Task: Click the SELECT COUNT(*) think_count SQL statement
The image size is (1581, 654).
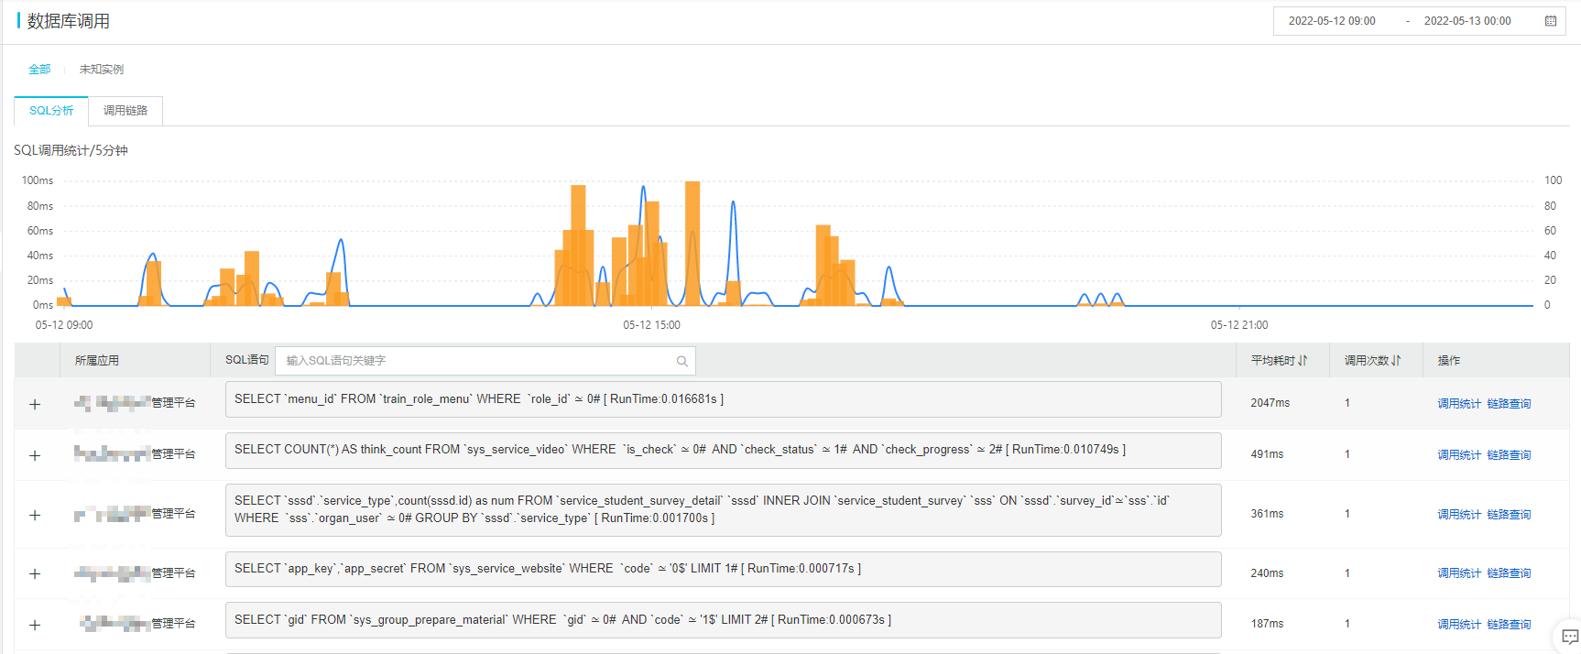Action: pyautogui.click(x=724, y=451)
